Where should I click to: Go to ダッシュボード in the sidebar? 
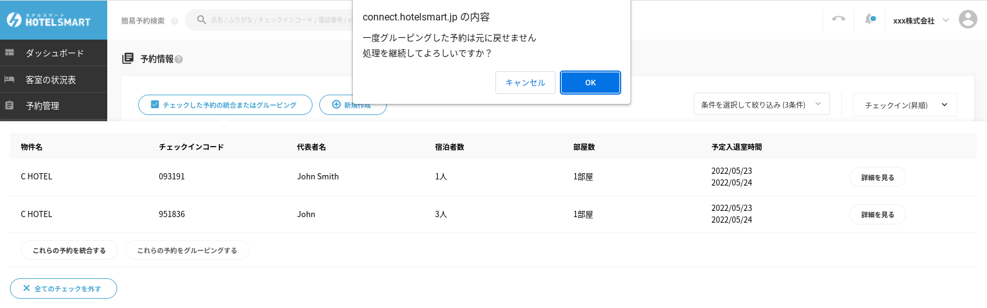pos(54,53)
